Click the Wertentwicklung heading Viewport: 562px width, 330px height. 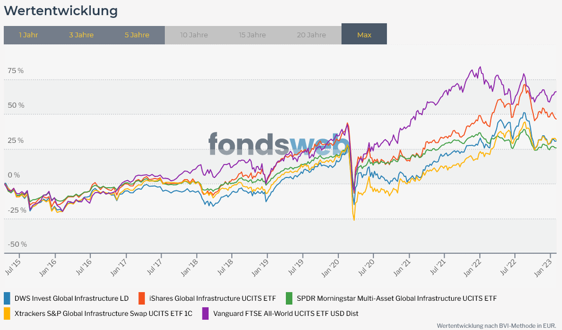(x=61, y=10)
